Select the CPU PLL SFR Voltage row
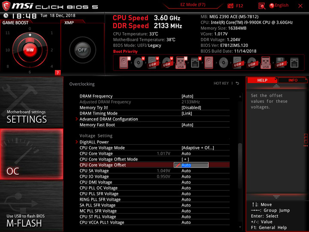The image size is (309, 232). pyautogui.click(x=154, y=193)
